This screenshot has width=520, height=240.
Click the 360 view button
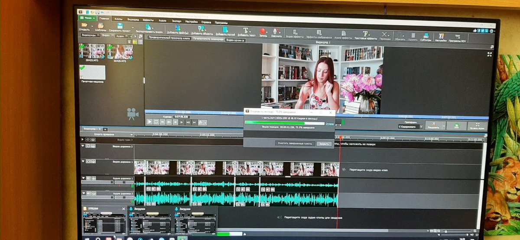click(456, 126)
